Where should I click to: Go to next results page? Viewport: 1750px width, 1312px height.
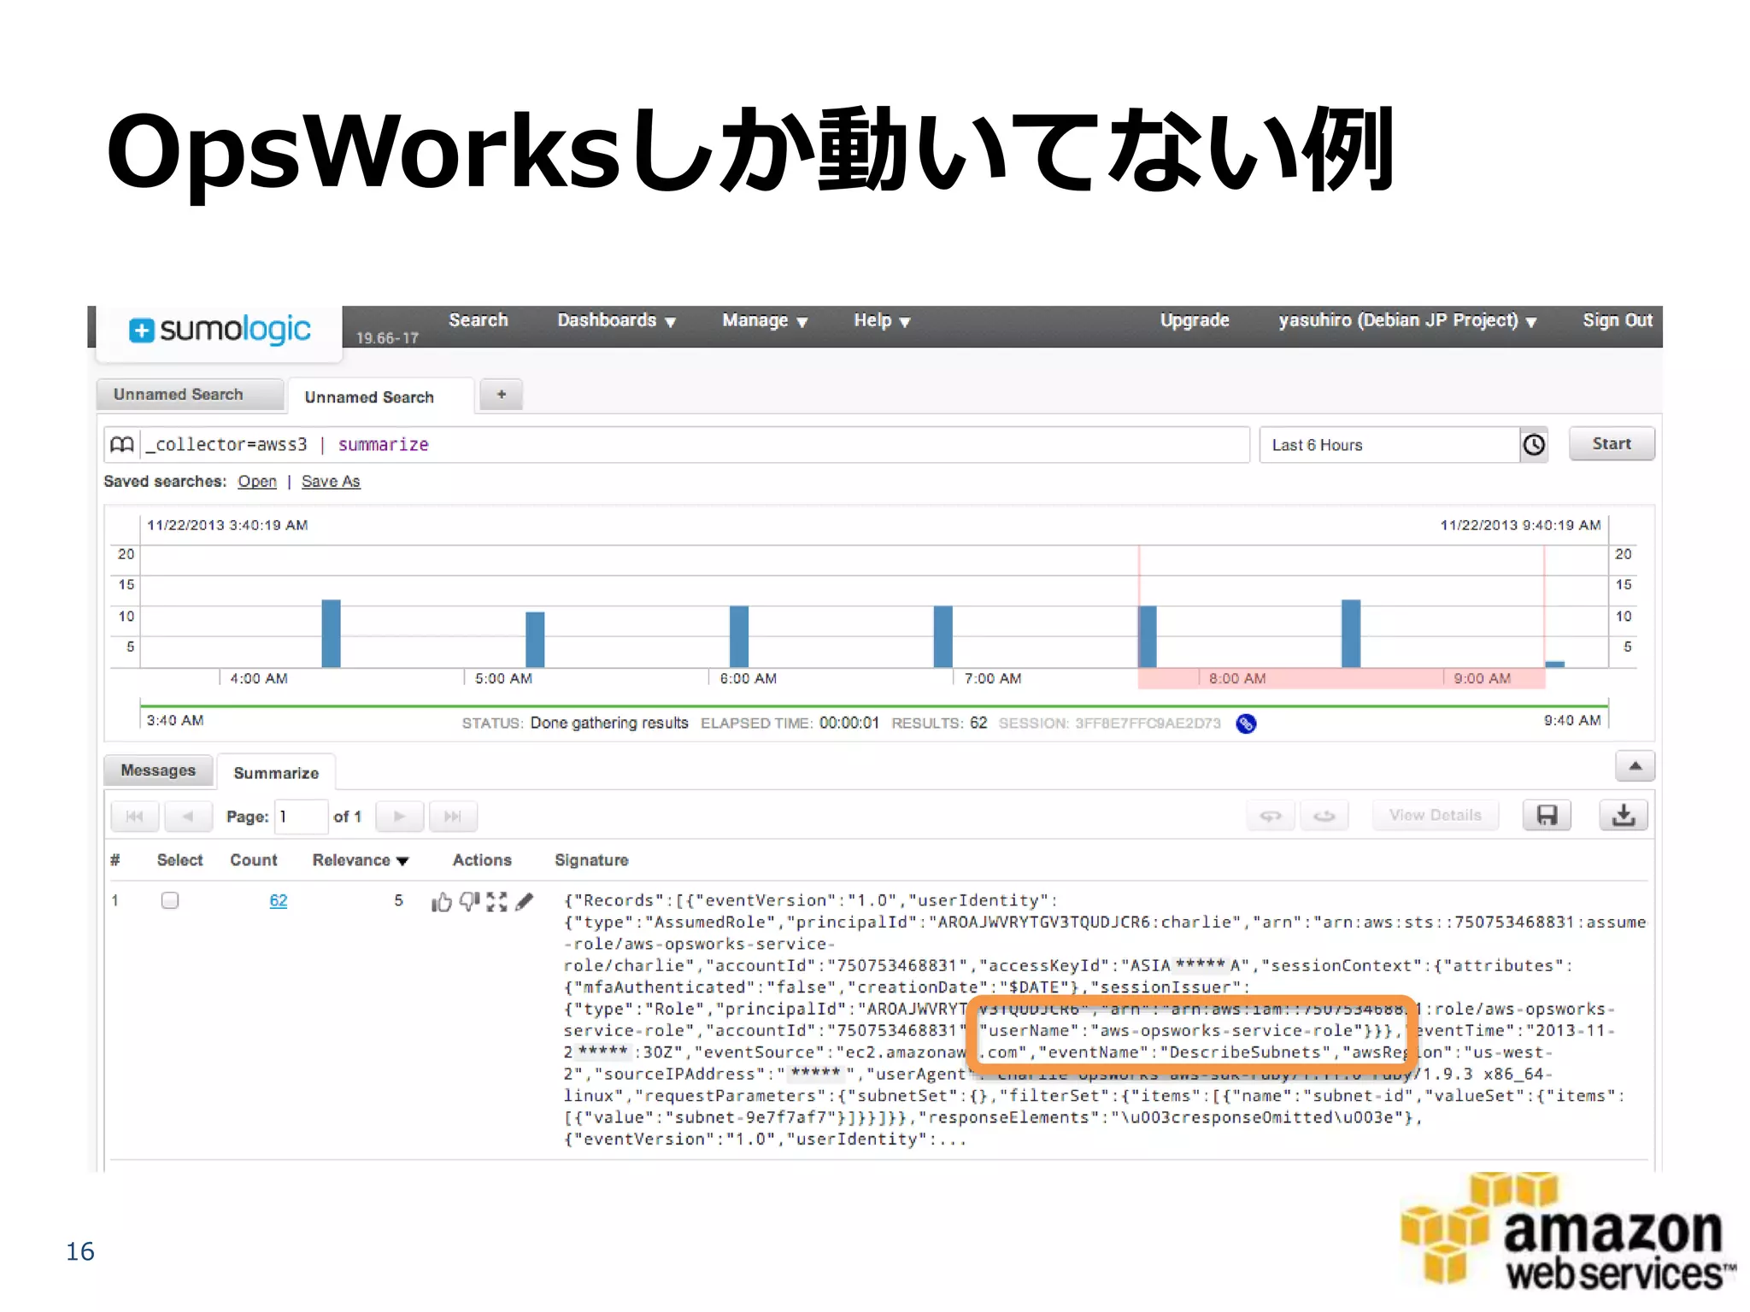coord(399,817)
